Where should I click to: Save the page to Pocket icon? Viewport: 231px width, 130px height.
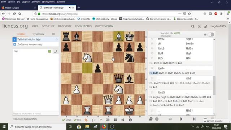(184, 14)
